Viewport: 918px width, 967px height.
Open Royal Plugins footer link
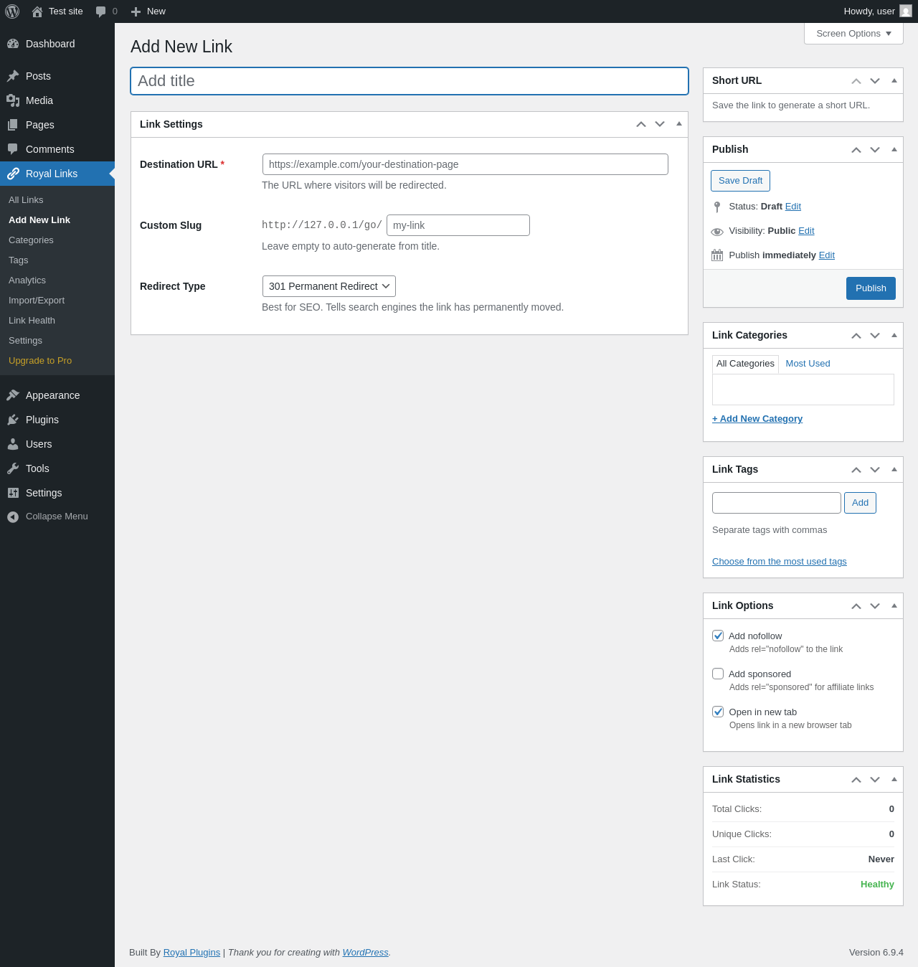click(x=191, y=953)
